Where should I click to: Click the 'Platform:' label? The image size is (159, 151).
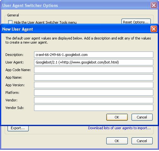point(12,93)
